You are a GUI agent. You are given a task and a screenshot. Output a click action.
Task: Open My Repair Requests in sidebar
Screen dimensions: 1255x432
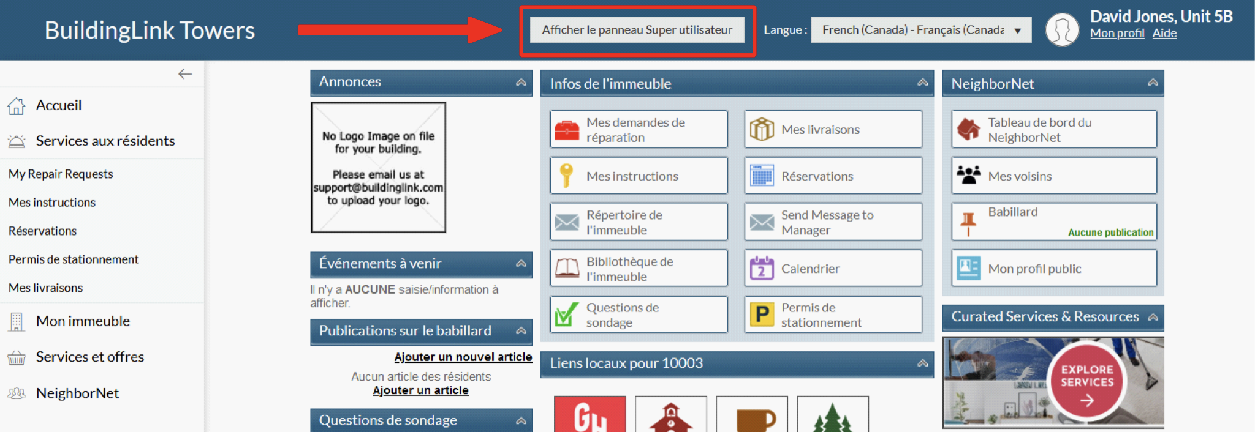[x=61, y=174]
